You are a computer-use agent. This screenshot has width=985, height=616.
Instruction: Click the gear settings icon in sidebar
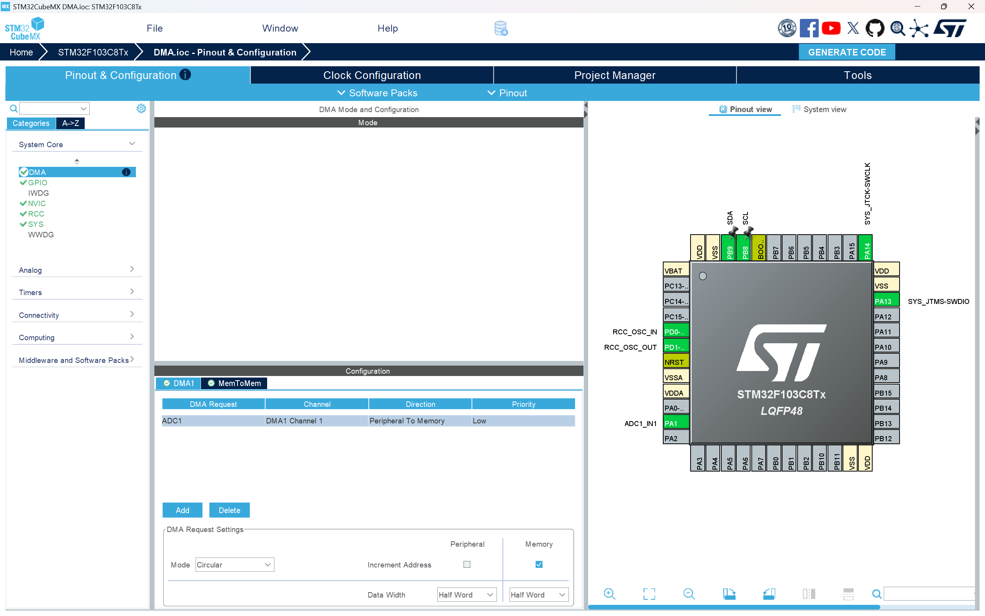(141, 108)
